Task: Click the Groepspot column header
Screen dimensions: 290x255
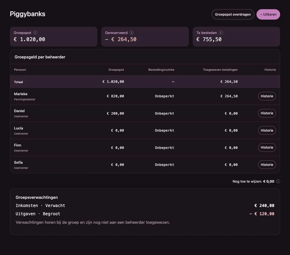Action: [116, 70]
